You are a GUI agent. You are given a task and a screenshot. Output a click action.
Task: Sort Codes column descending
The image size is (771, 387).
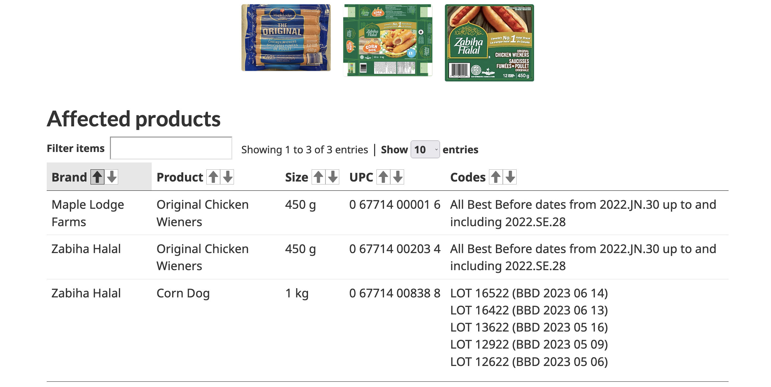(510, 177)
